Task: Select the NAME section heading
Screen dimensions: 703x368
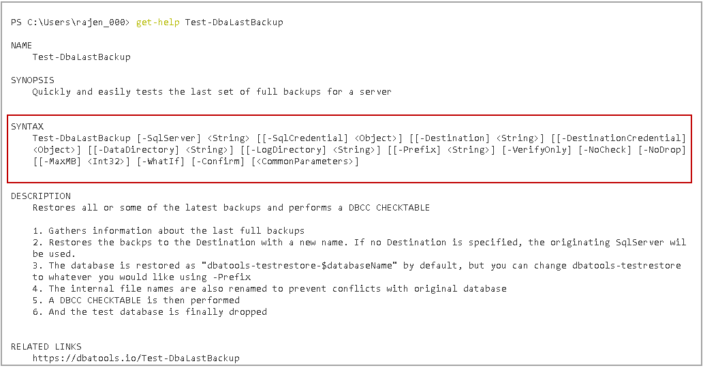Action: point(21,46)
